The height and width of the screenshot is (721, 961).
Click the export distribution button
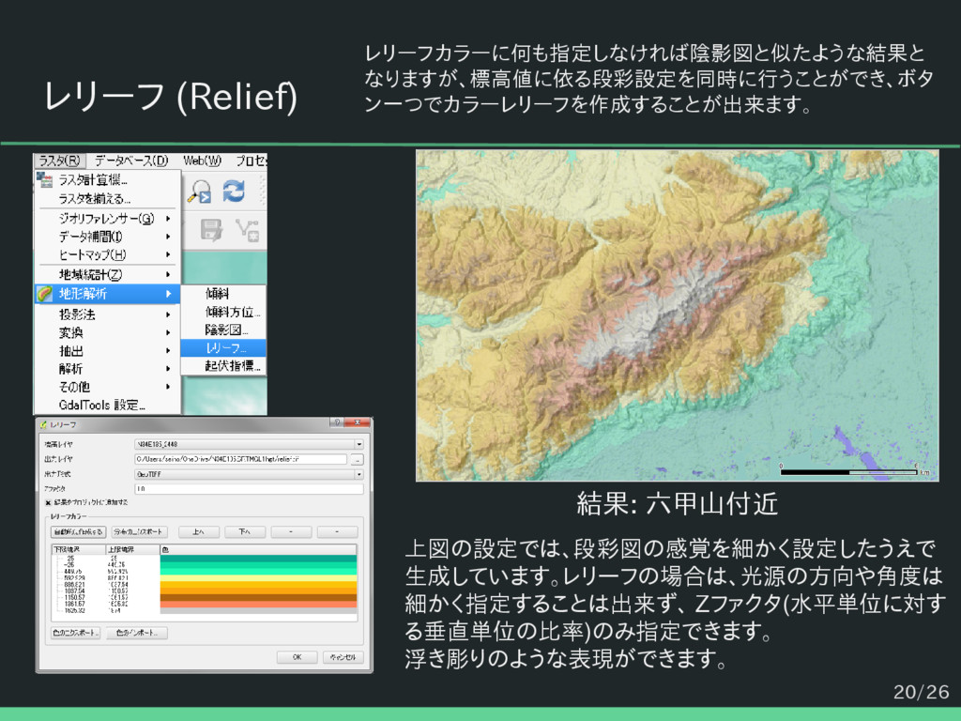click(x=139, y=531)
